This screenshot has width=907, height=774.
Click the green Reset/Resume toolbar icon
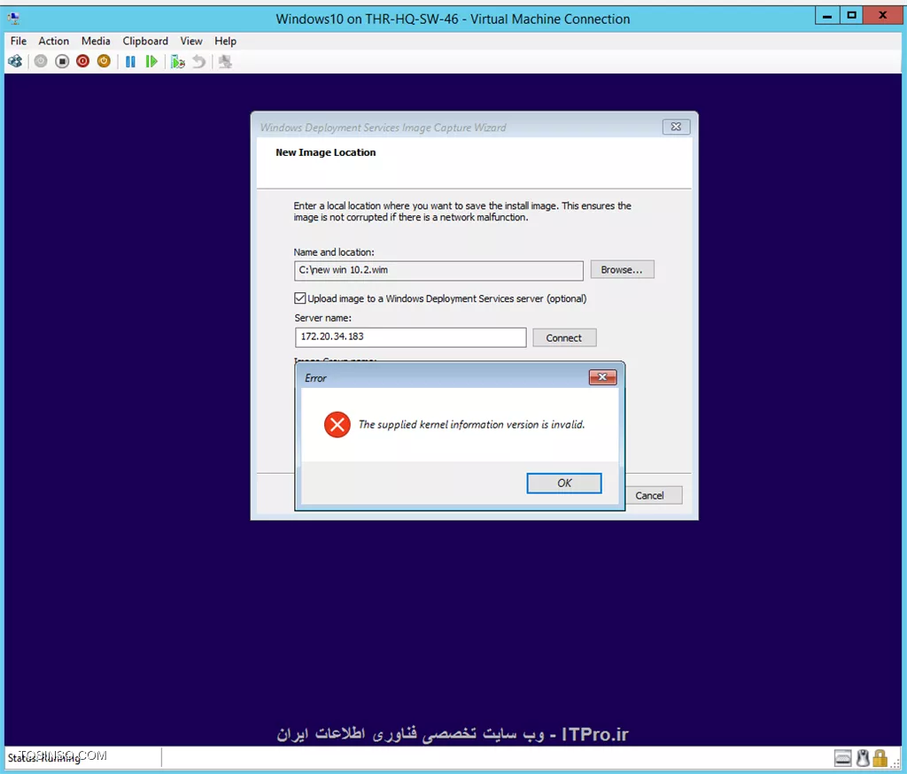[151, 61]
